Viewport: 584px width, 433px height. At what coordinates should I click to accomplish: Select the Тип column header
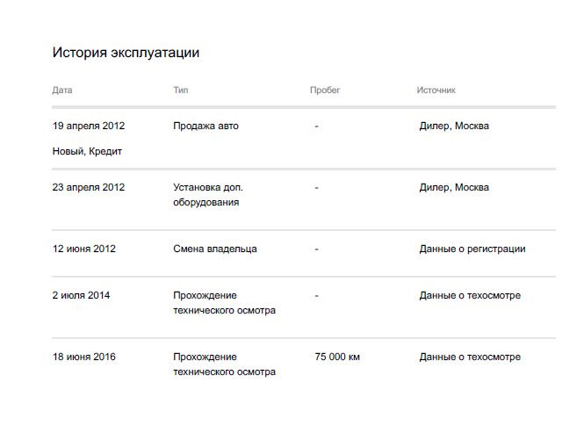(181, 90)
